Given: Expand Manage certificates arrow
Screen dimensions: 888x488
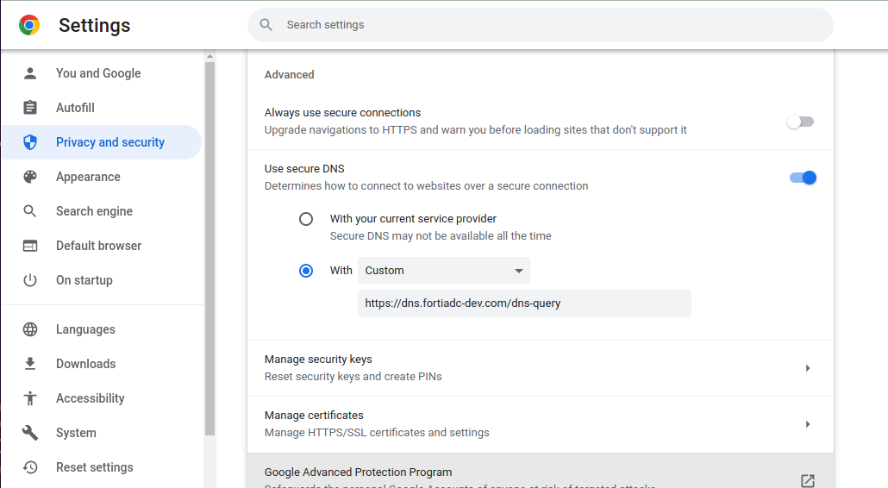Looking at the screenshot, I should [808, 424].
